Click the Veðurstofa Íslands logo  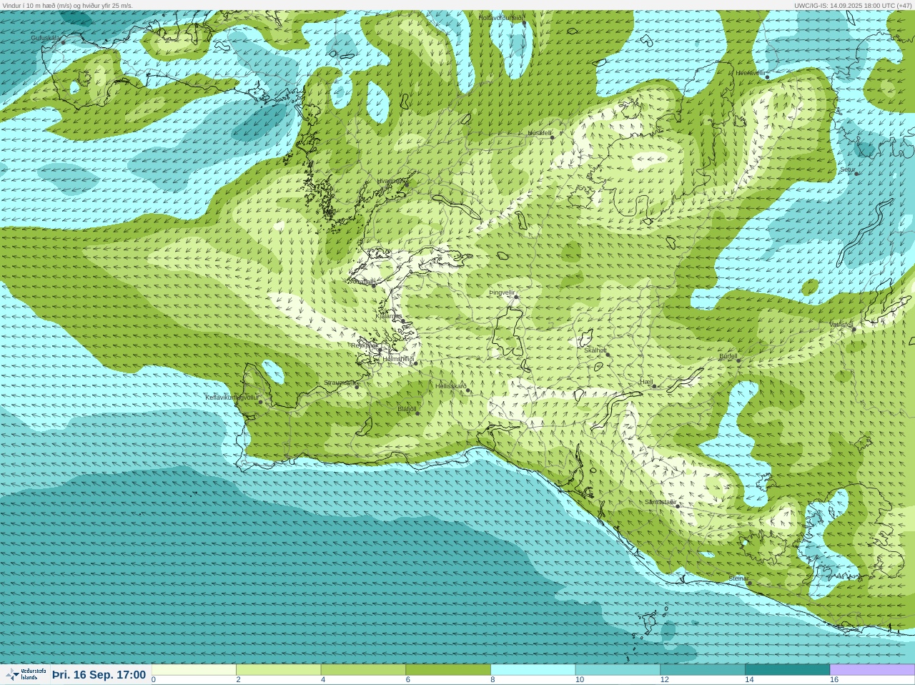point(26,674)
